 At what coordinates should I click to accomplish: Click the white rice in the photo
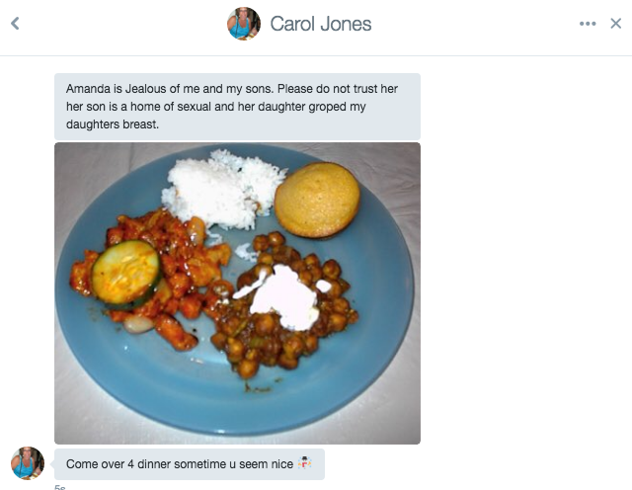(x=223, y=190)
